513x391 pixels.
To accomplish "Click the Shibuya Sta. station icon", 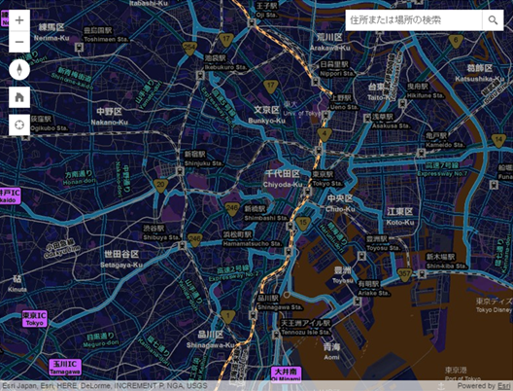I will click(x=183, y=245).
